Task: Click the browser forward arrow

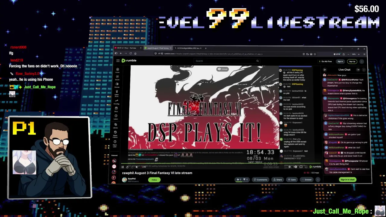Action: [x=126, y=54]
